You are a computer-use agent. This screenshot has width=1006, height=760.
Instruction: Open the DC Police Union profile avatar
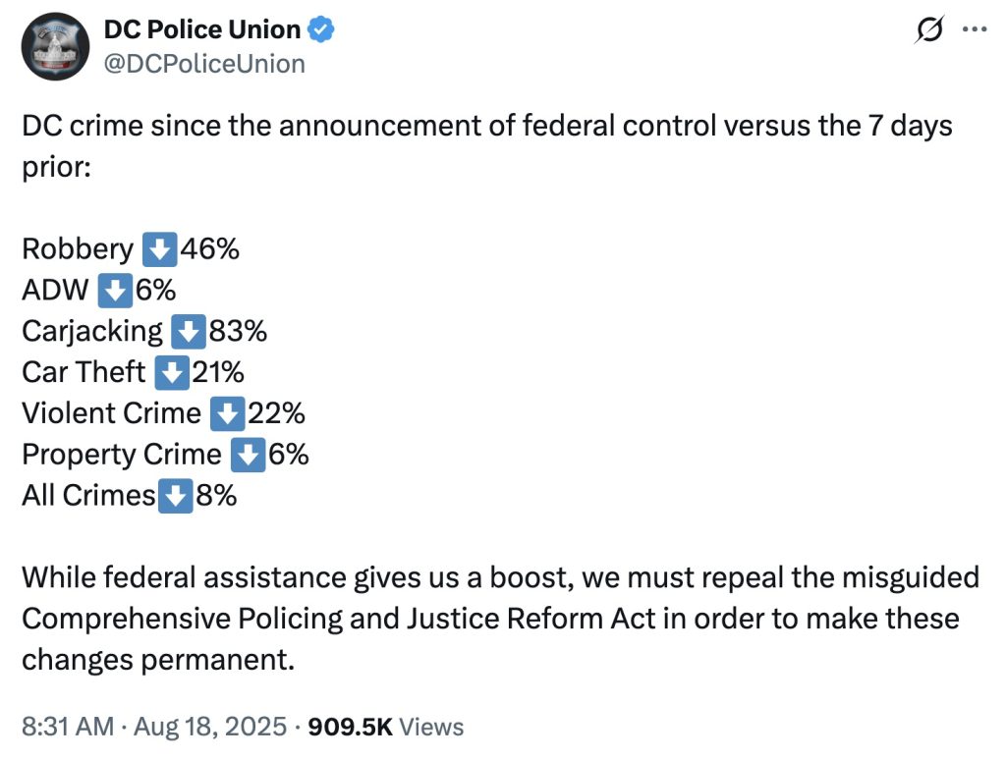coord(56,45)
